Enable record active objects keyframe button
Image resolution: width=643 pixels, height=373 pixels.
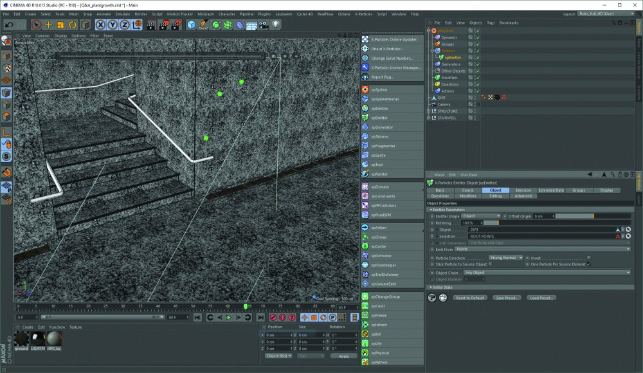click(273, 318)
